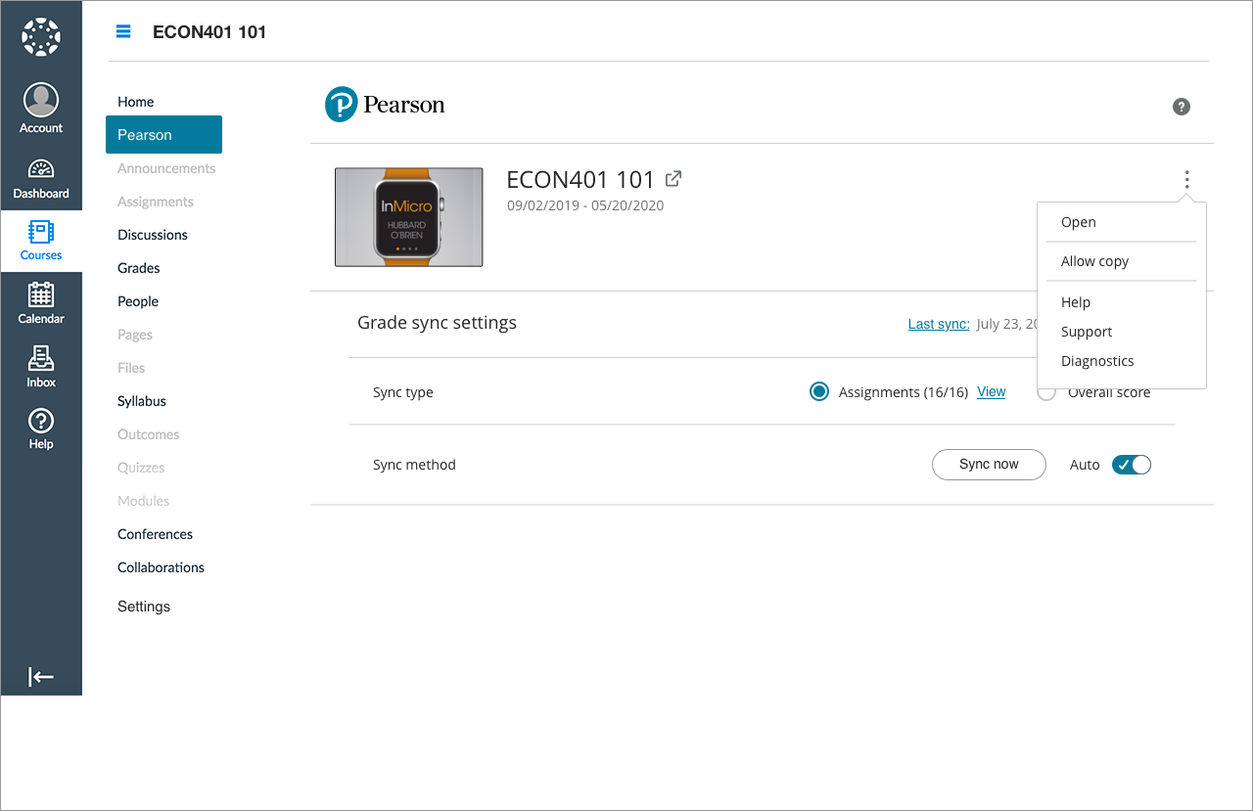
Task: Select Help in the dropdown menu
Action: coord(1076,302)
